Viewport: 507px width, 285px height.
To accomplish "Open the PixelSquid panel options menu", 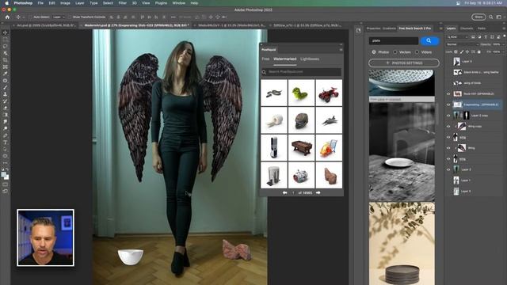I will coord(341,50).
